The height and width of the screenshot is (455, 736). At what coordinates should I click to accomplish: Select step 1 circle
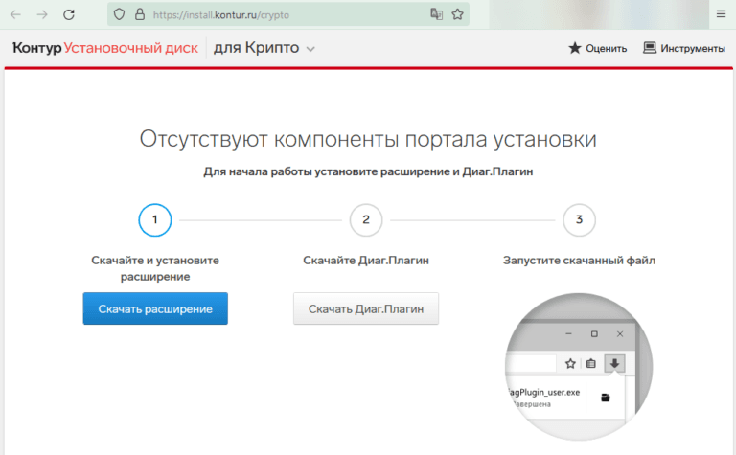tap(155, 219)
